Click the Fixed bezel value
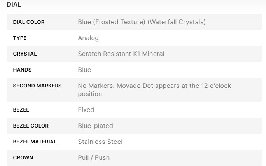This screenshot has height=166, width=266. [x=86, y=110]
